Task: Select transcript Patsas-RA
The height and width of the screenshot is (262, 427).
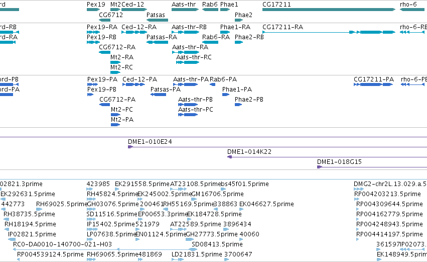Action: pyautogui.click(x=157, y=42)
